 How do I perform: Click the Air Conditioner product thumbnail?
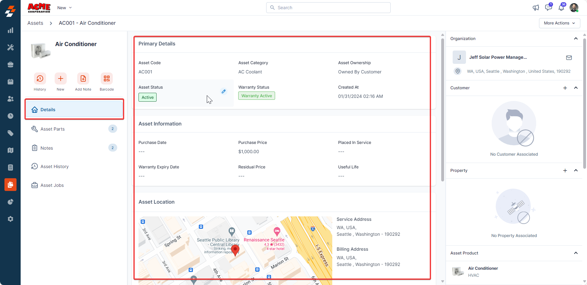(458, 271)
